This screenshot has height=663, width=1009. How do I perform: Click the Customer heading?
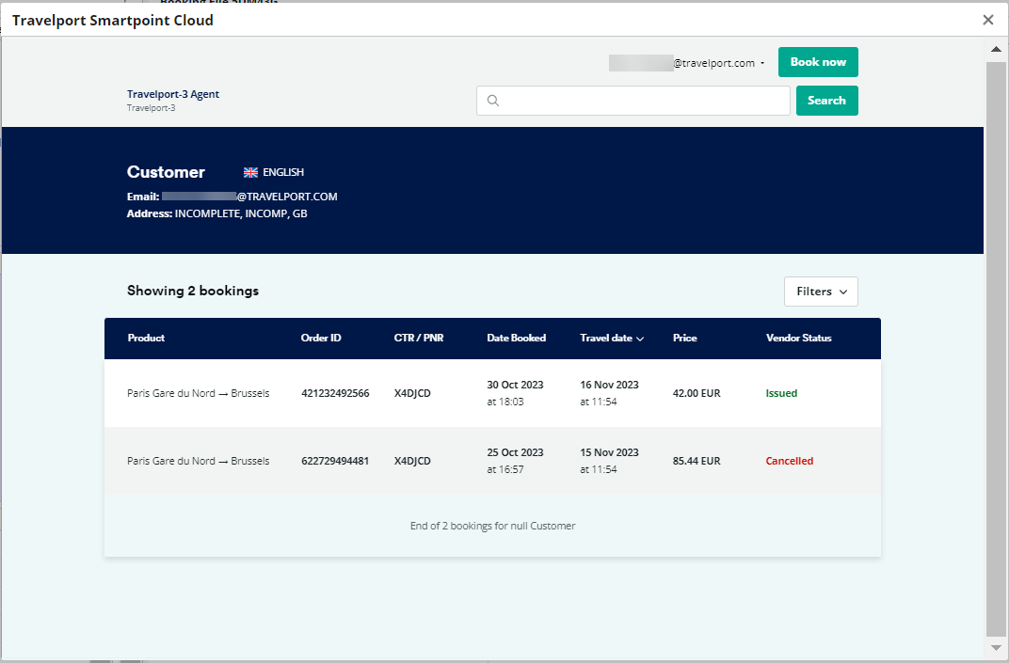coord(166,172)
